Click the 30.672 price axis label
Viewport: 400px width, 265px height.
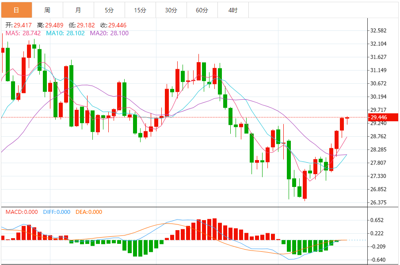click(x=378, y=83)
